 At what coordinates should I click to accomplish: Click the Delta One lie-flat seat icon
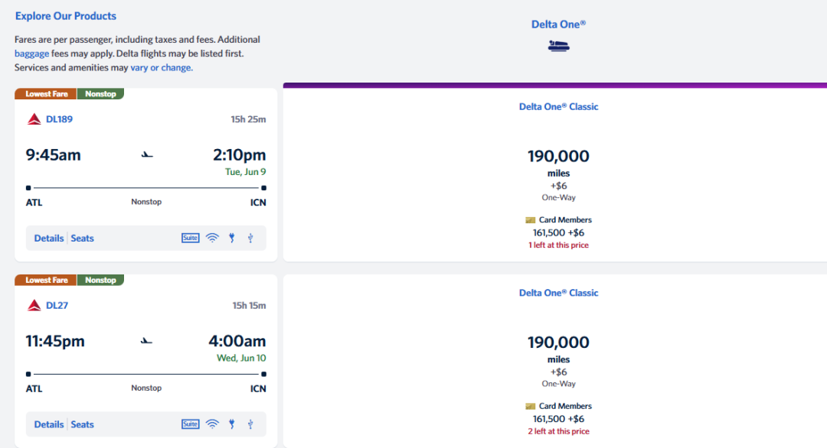coord(559,47)
